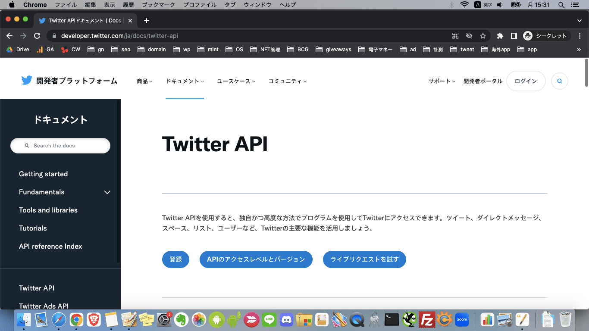This screenshot has height=331, width=589.
Task: Click the page vertical scrollbar thumb
Action: tap(586, 72)
